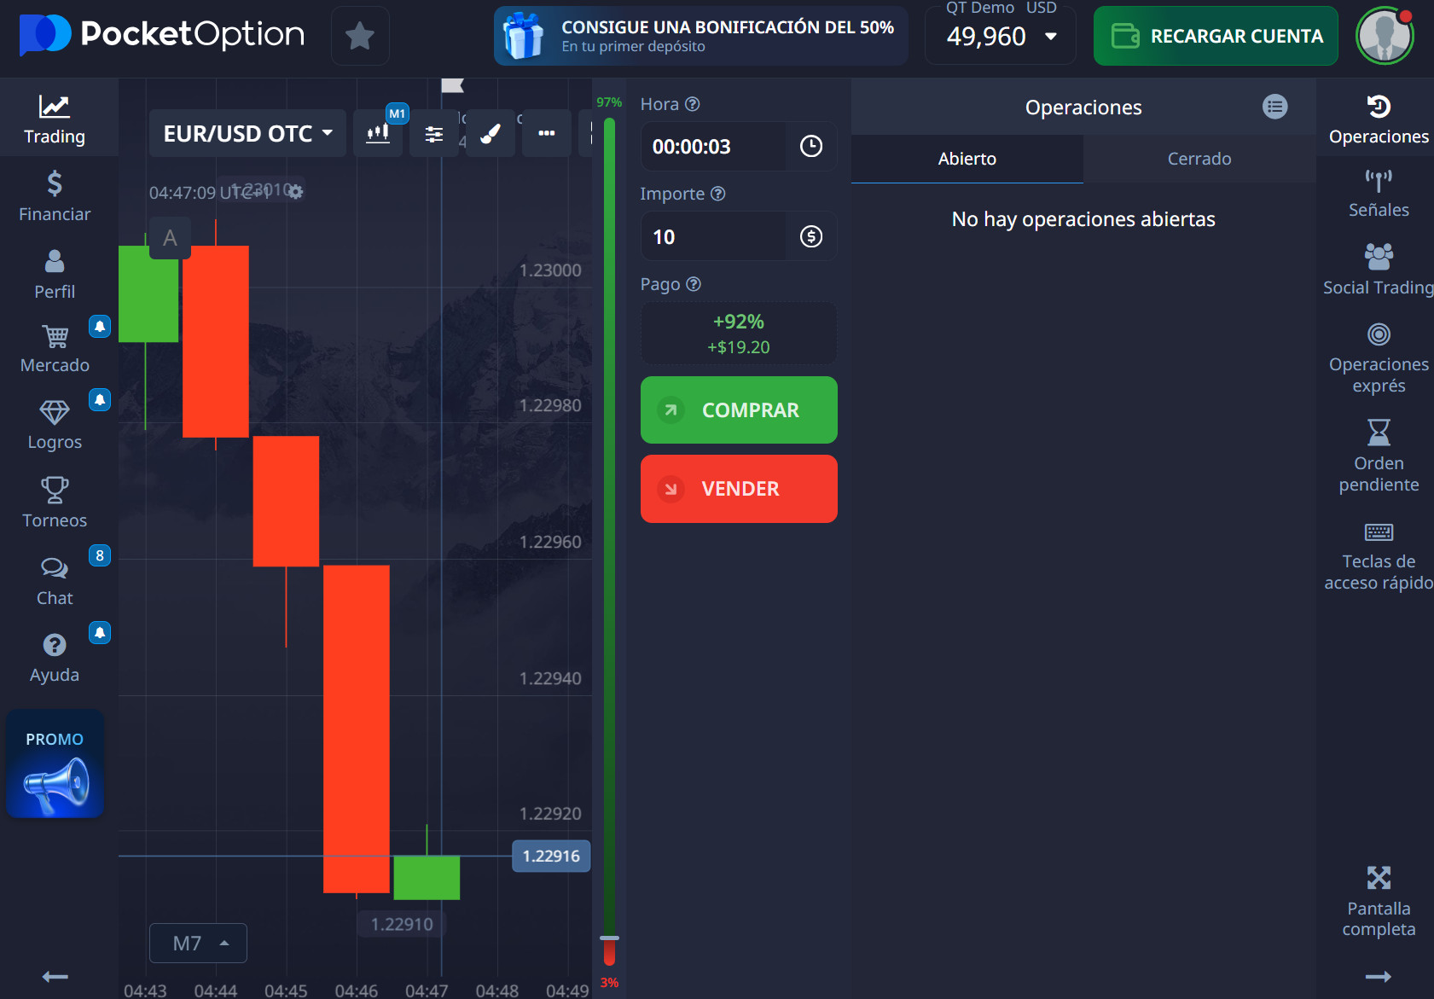Expand the EUR/USD OTC asset dropdown
The height and width of the screenshot is (999, 1434).
point(247,133)
